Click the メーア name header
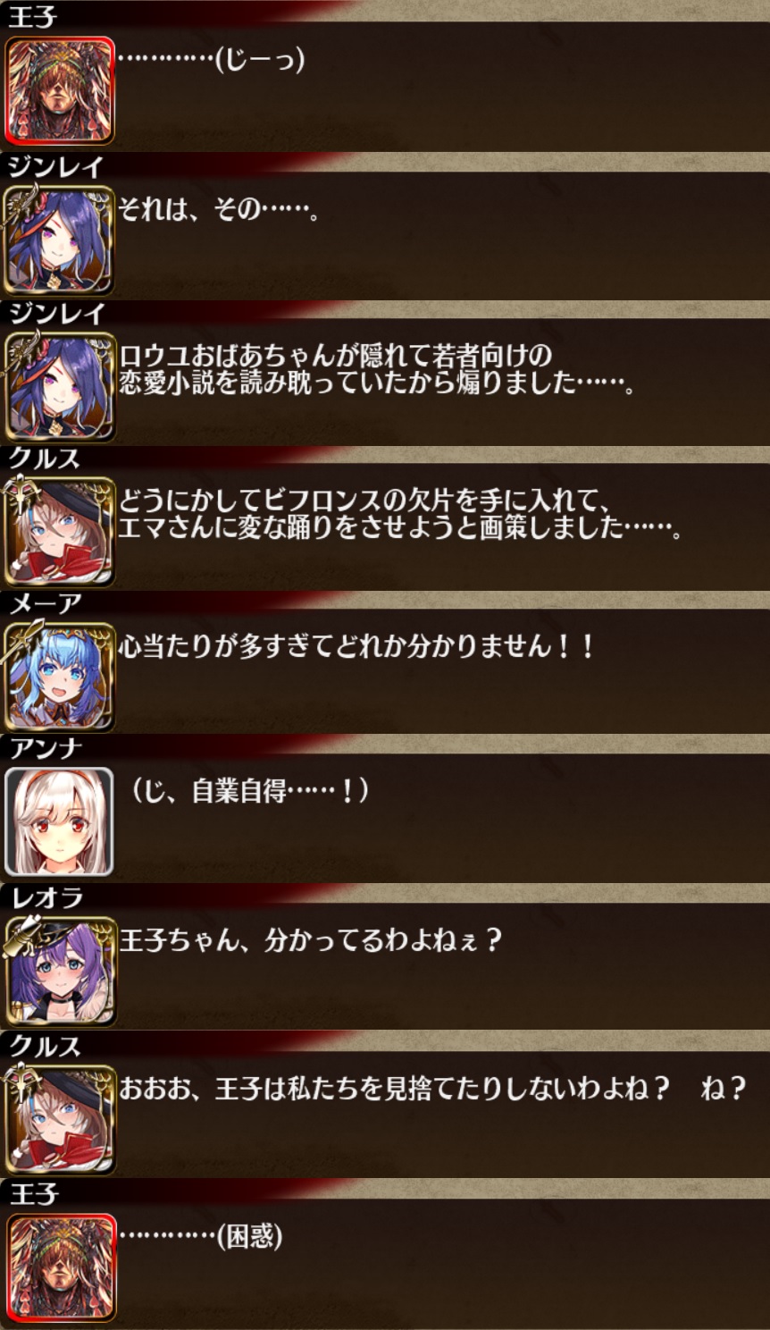The height and width of the screenshot is (1330, 770). 45,604
